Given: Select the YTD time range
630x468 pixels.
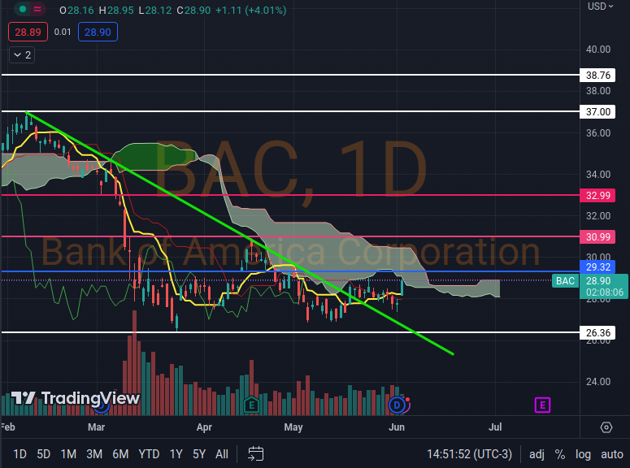Looking at the screenshot, I should coord(149,454).
